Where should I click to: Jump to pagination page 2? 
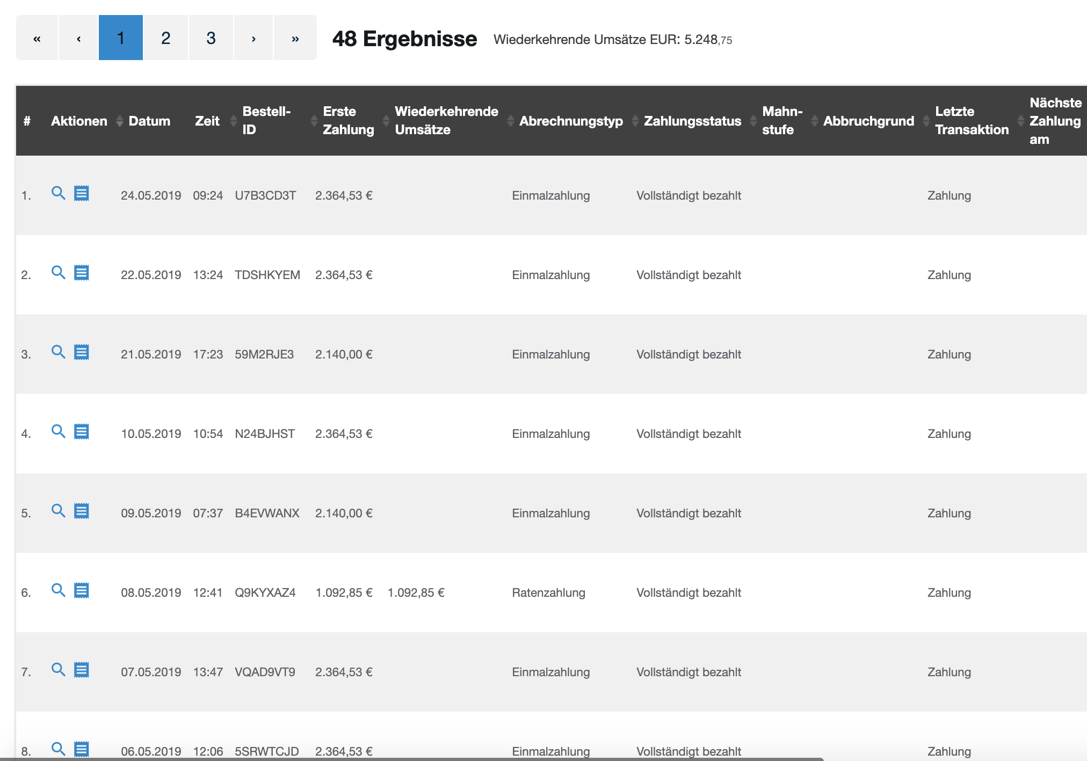click(x=166, y=38)
